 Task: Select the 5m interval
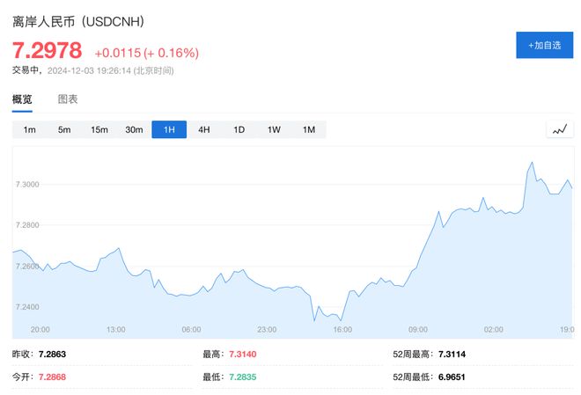[x=64, y=129]
